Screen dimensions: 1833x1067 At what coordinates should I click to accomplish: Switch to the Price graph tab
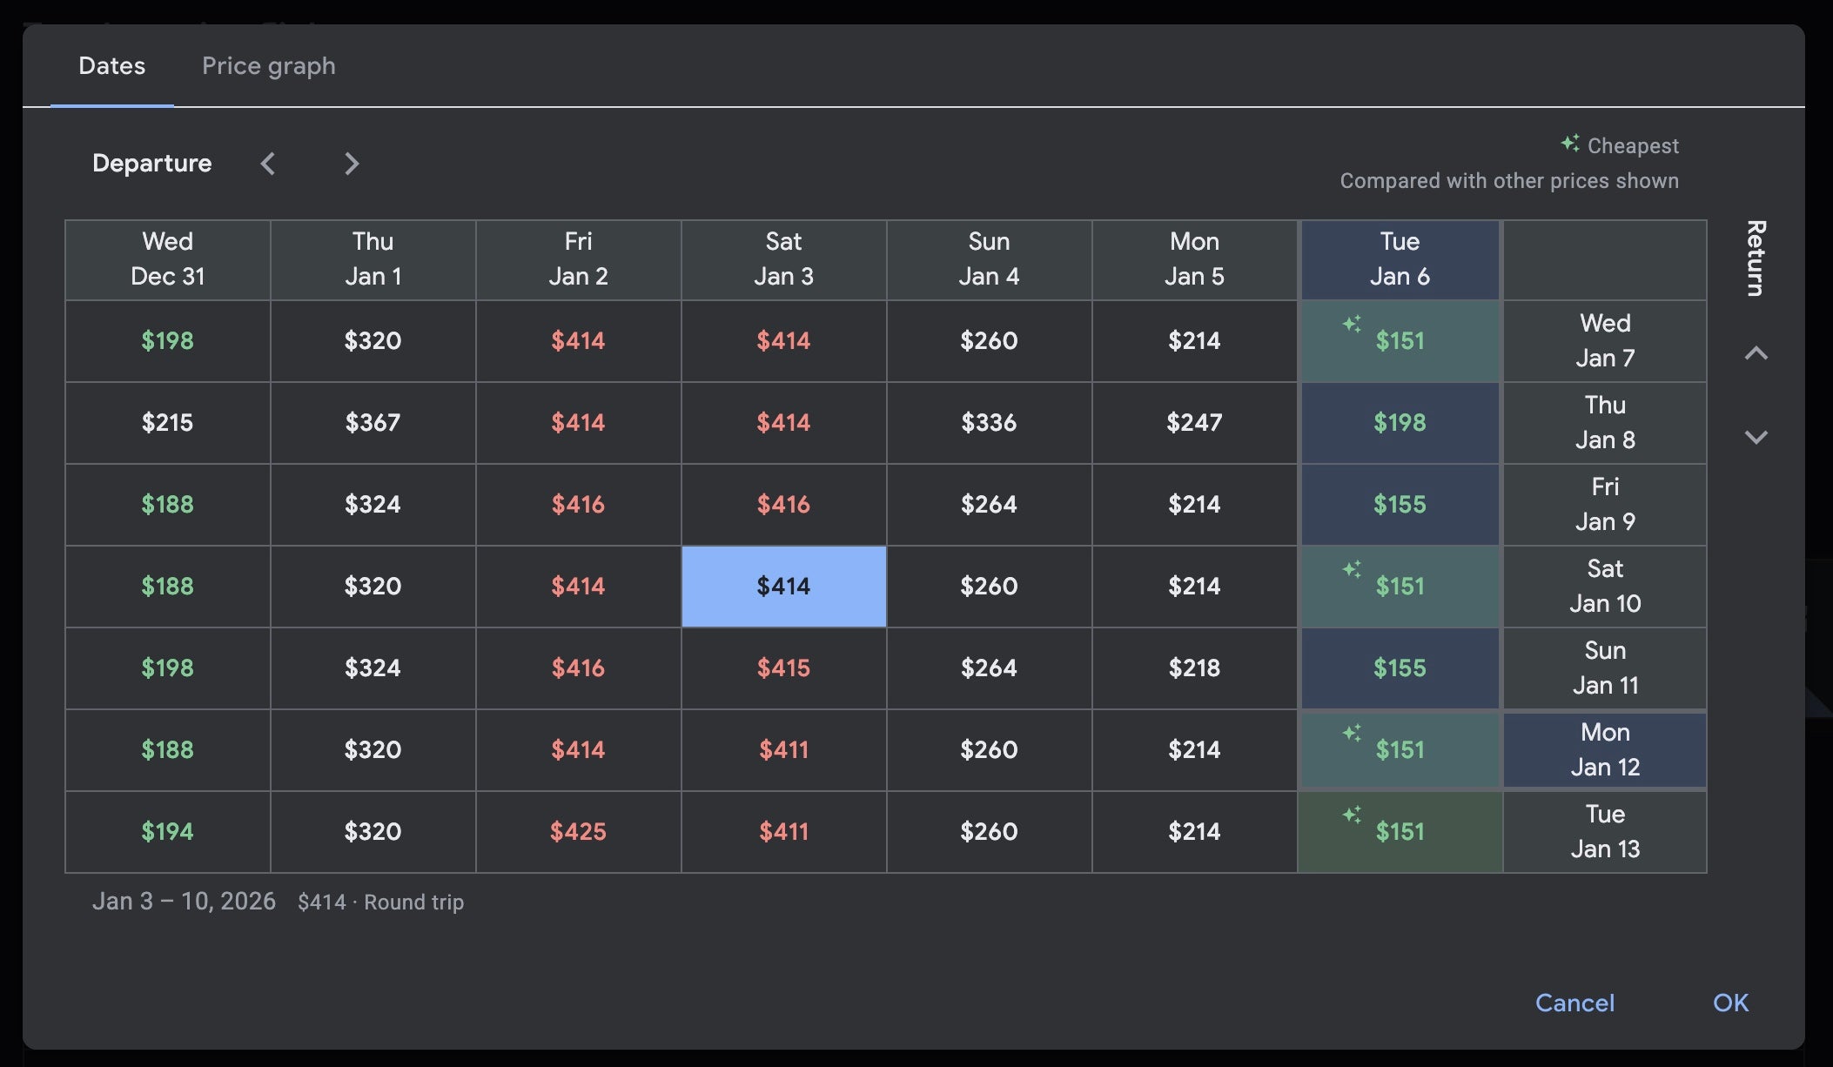pos(268,66)
